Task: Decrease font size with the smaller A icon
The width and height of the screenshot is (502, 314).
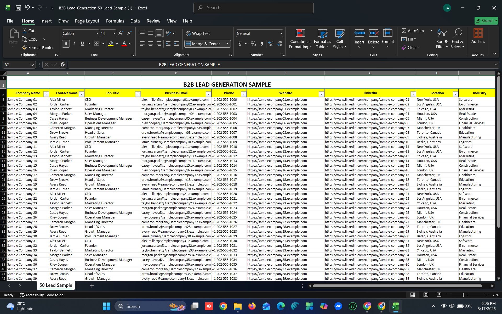Action: (129, 33)
